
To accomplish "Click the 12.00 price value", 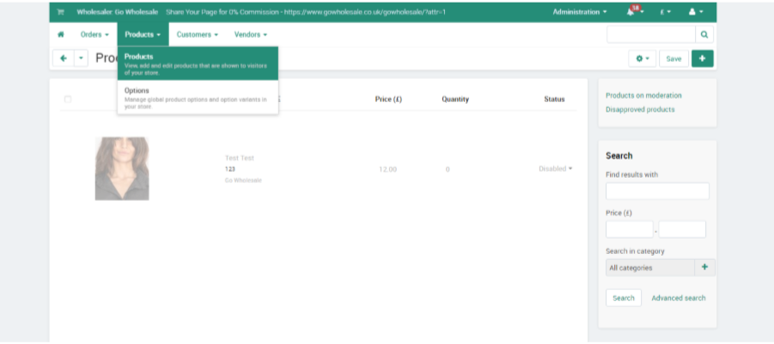I will [387, 169].
